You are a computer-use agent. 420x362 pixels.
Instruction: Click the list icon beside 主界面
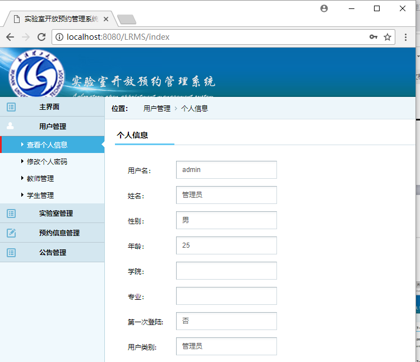coord(11,107)
